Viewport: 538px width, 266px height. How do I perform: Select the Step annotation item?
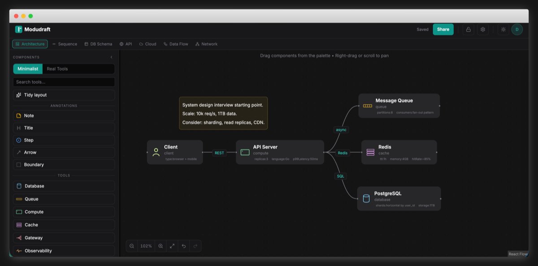[x=64, y=140]
